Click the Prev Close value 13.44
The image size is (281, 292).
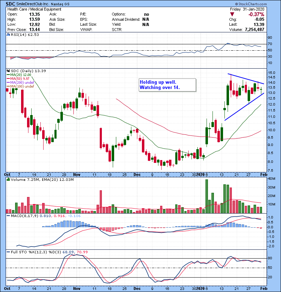click(34, 30)
